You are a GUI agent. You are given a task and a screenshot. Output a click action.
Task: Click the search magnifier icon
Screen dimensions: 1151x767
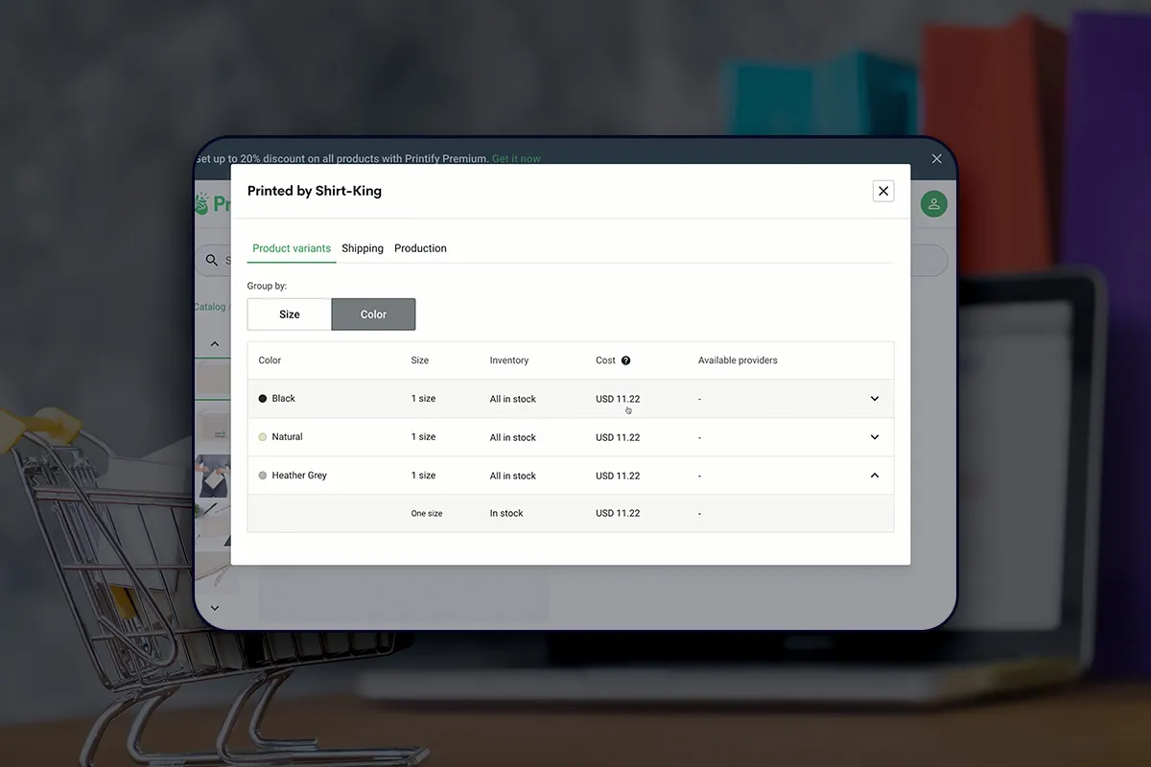[x=213, y=260]
